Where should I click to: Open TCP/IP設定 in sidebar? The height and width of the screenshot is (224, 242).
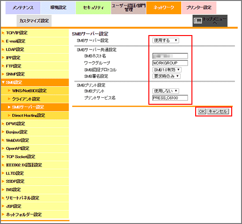(x=35, y=33)
